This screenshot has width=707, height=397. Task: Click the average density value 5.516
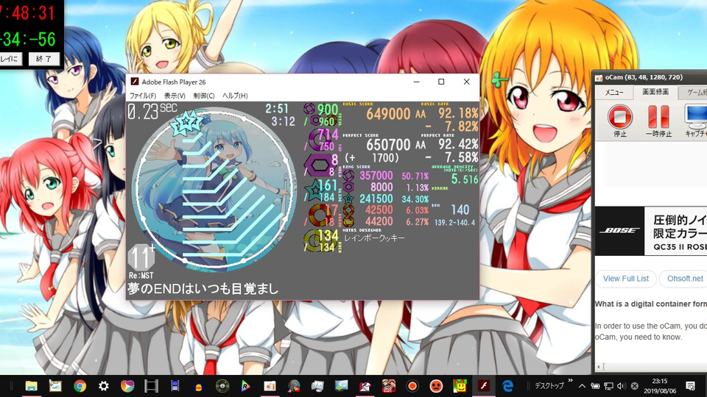point(465,179)
